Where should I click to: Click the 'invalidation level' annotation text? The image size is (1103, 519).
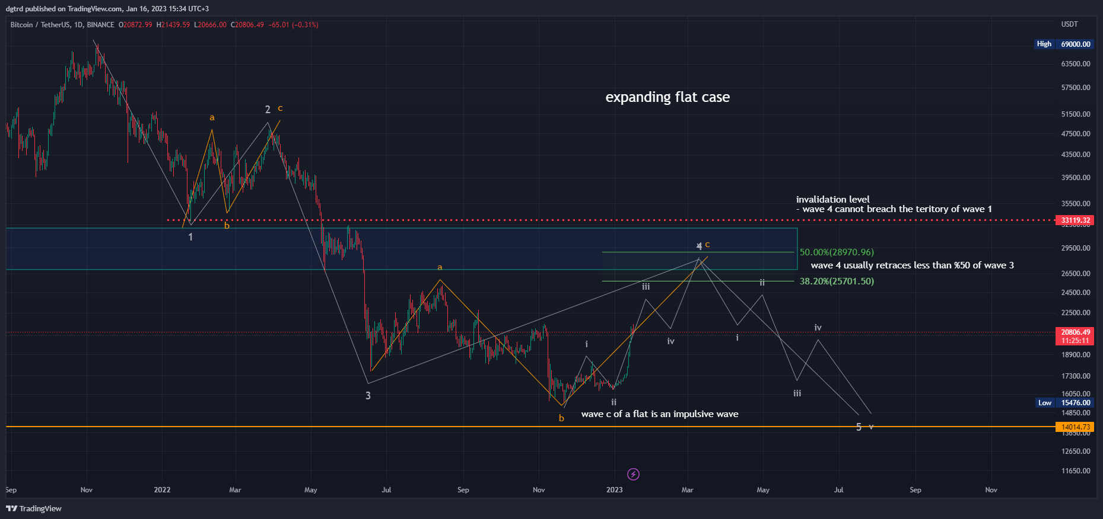(x=833, y=199)
